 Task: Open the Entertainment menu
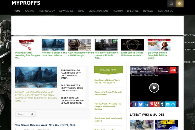pyautogui.click(x=98, y=11)
